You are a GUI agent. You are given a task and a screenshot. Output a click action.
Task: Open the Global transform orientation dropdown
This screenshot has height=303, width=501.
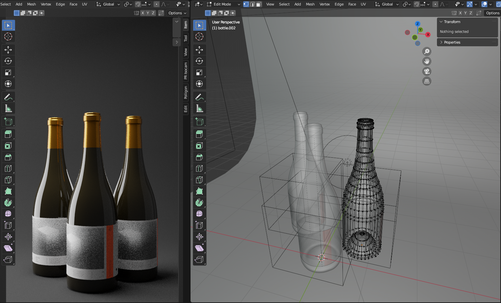[387, 4]
